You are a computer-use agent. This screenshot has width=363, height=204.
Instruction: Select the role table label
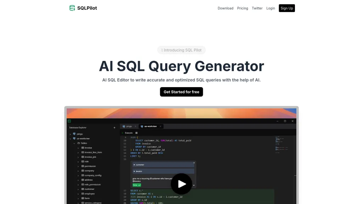coord(86,161)
